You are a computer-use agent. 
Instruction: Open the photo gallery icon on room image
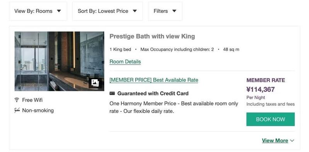click(95, 83)
